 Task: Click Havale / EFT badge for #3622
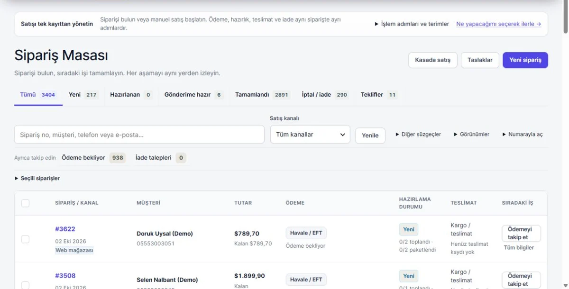tap(306, 233)
